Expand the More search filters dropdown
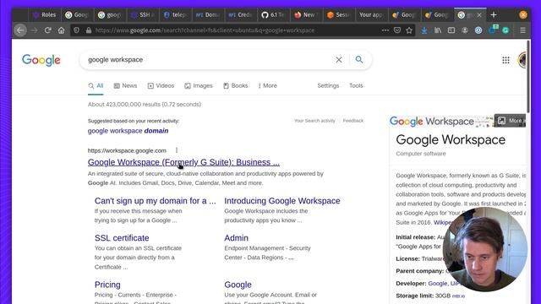Viewport: 541px width, 304px height. [x=267, y=86]
